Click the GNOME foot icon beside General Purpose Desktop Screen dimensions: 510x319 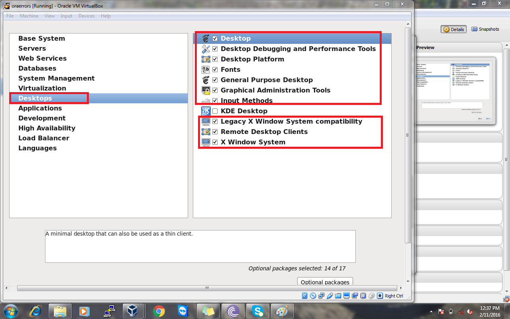[206, 80]
